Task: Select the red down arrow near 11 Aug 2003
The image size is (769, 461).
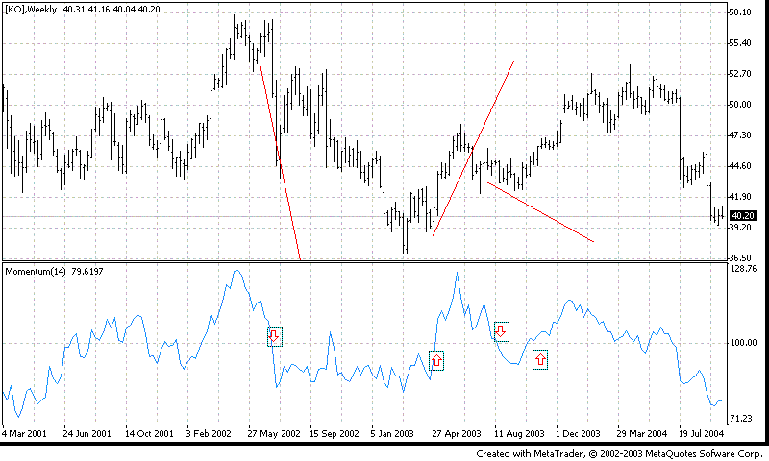Action: point(501,331)
